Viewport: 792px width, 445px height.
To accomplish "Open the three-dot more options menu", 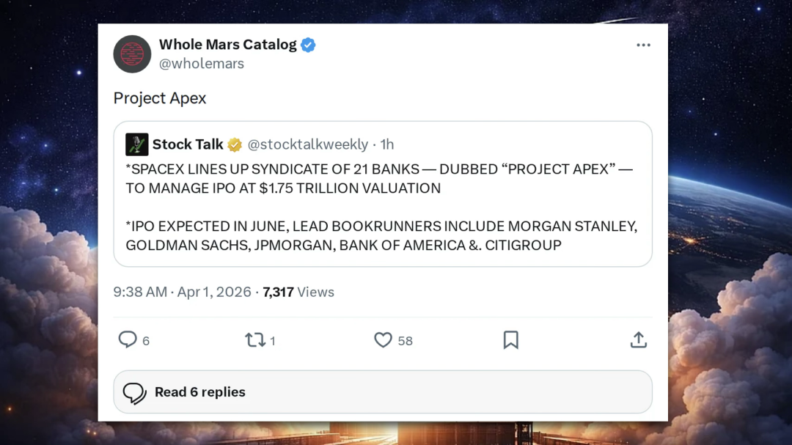I will click(643, 45).
